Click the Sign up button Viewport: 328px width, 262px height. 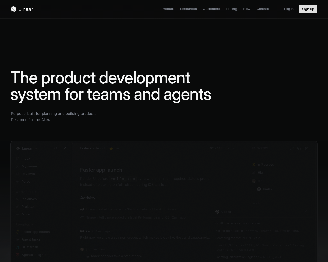[x=308, y=9]
